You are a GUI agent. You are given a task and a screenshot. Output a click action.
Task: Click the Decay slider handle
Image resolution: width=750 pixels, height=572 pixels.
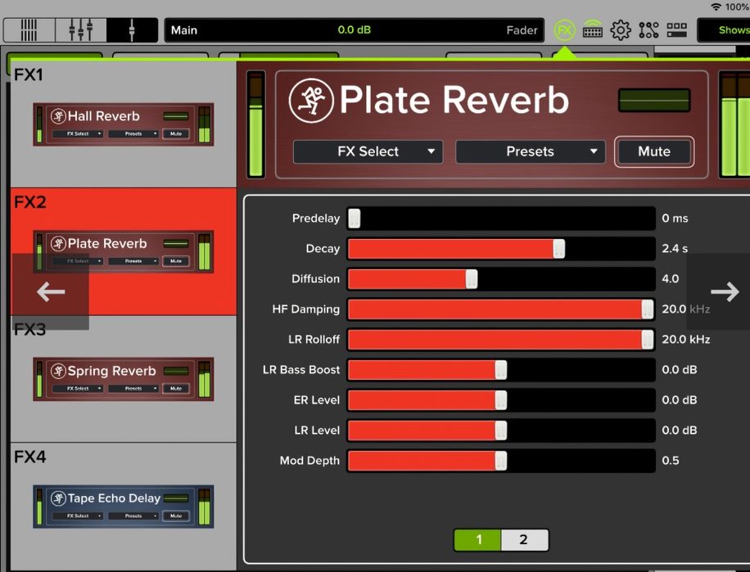(x=558, y=249)
